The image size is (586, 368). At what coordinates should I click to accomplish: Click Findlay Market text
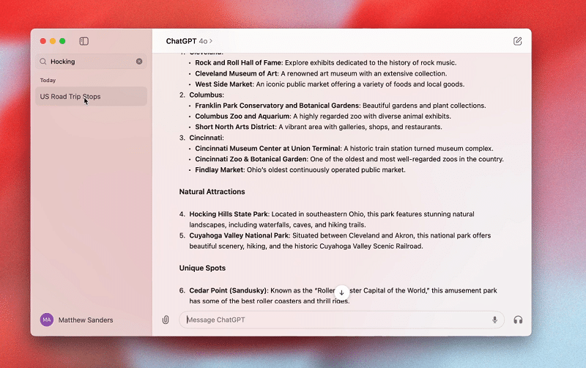pyautogui.click(x=219, y=170)
